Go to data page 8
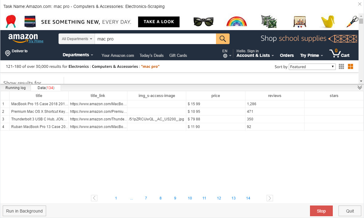 pyautogui.click(x=160, y=198)
